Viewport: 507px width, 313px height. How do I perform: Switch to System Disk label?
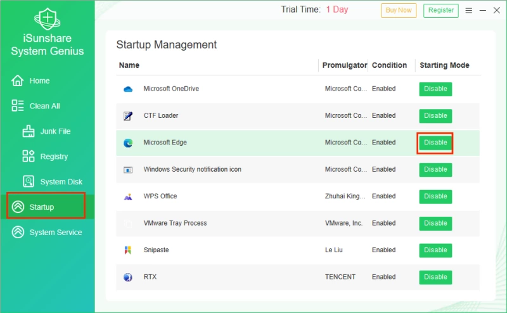tap(61, 182)
